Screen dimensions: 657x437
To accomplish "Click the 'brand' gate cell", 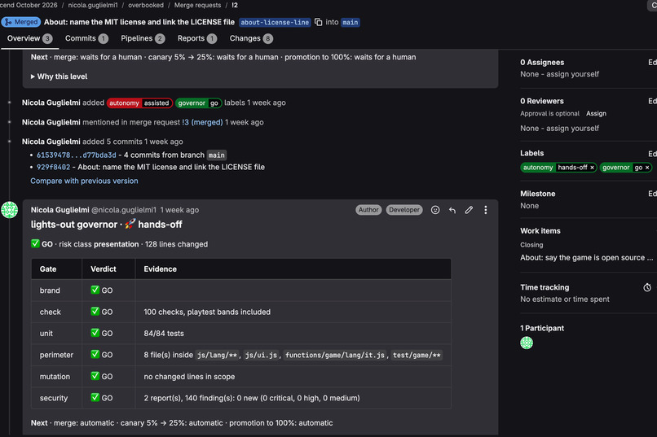I will pyautogui.click(x=56, y=291).
